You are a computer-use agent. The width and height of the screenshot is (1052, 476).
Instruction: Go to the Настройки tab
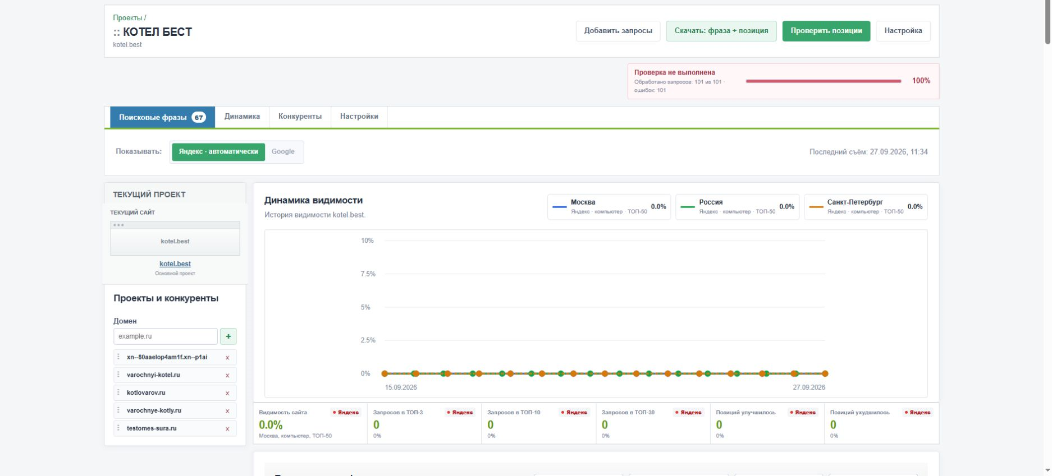point(359,117)
